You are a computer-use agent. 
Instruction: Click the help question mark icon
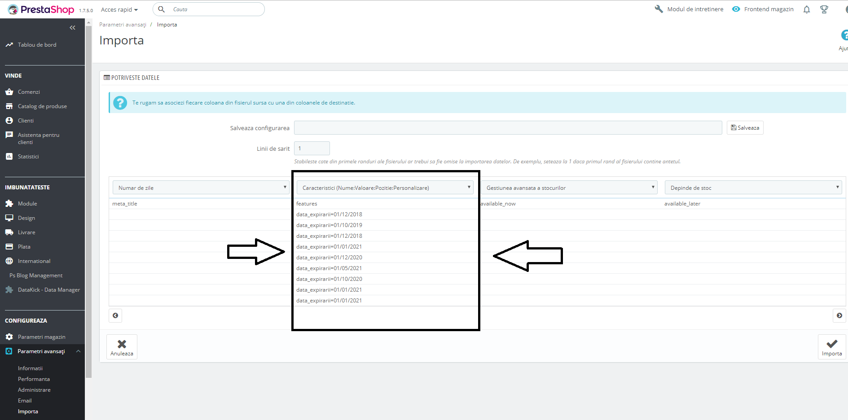click(x=844, y=35)
